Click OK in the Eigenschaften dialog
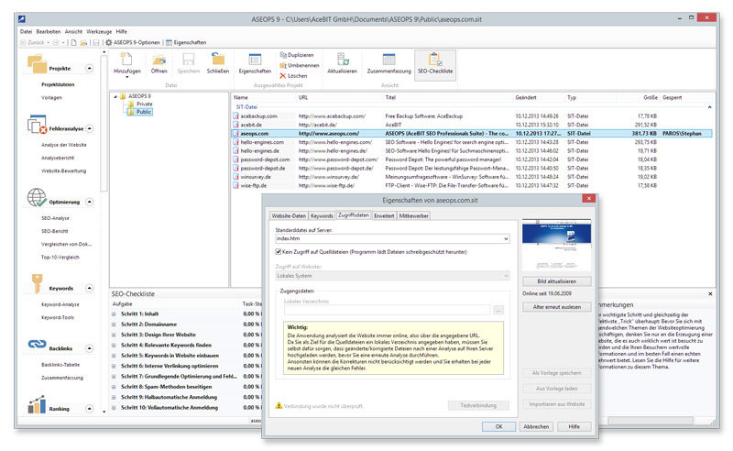 coord(498,426)
